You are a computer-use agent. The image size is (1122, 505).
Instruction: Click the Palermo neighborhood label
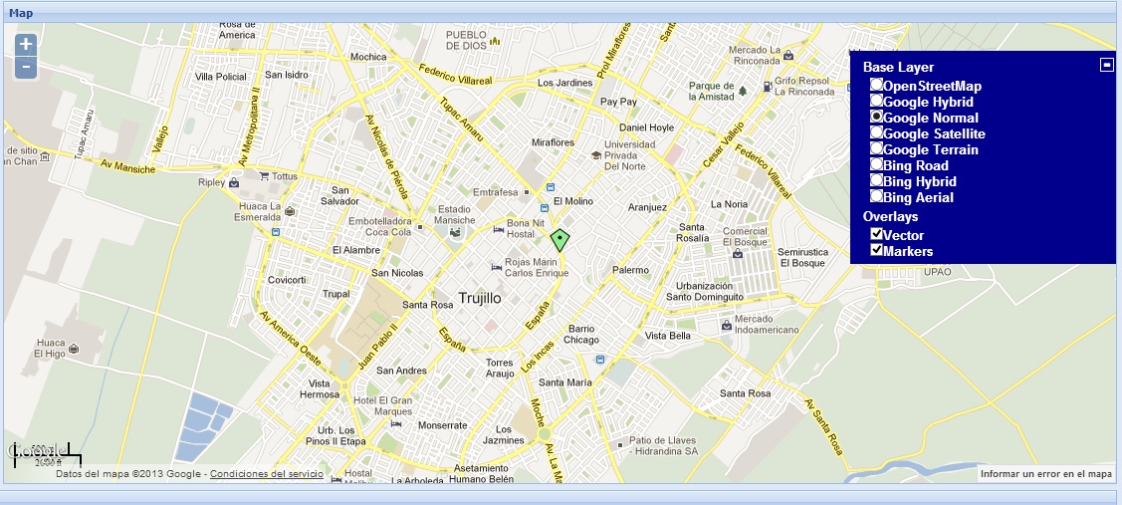(630, 270)
